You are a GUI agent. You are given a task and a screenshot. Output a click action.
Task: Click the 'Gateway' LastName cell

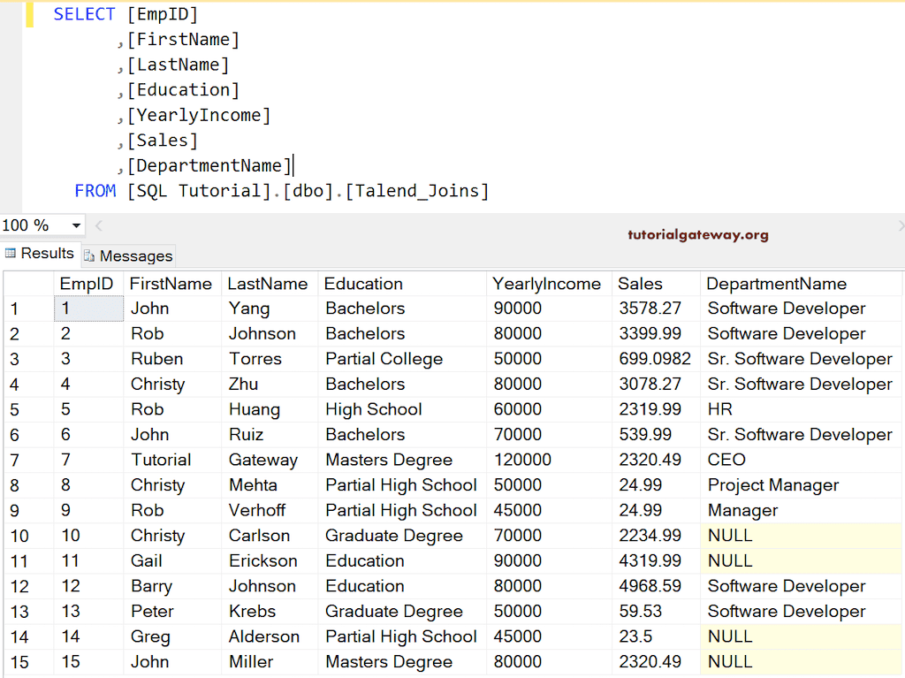(270, 460)
